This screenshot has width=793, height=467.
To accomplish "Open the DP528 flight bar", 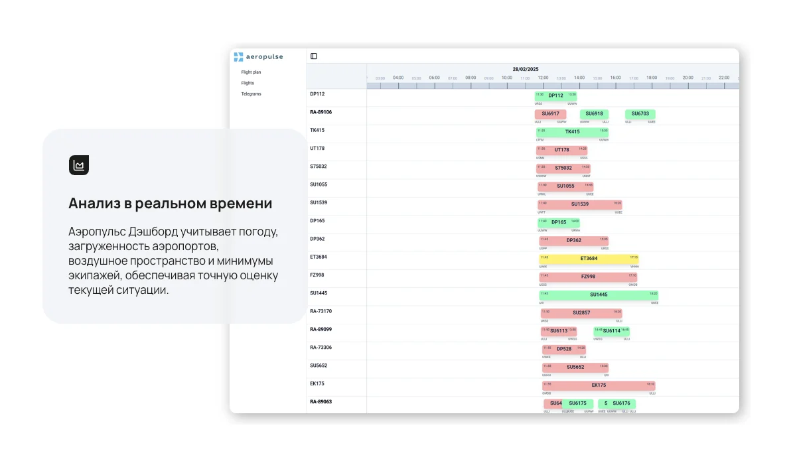I will [564, 349].
